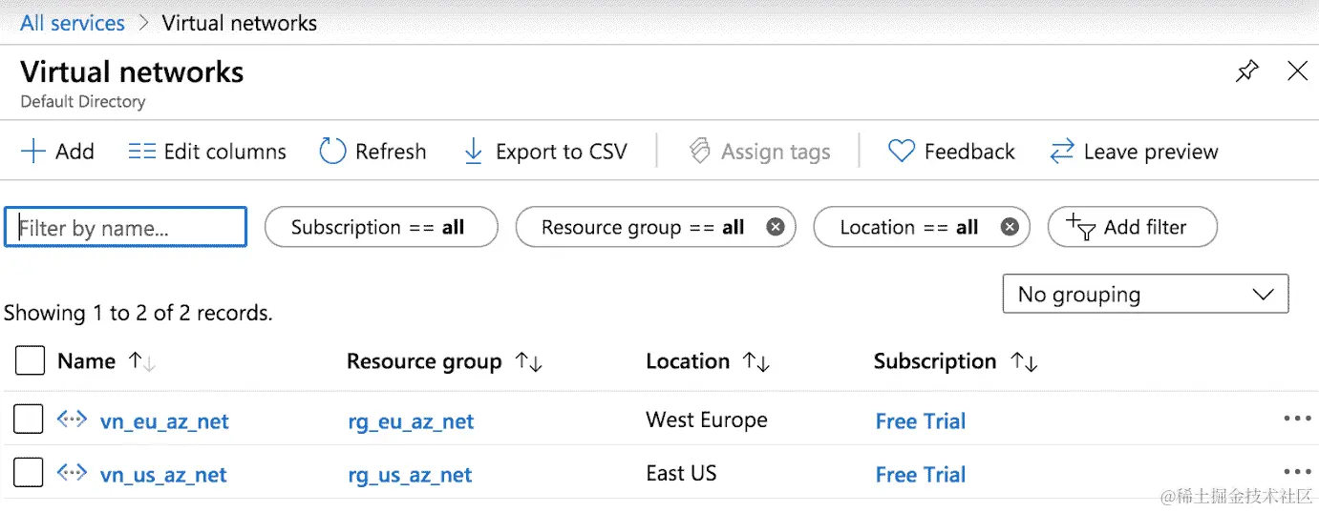The height and width of the screenshot is (512, 1319).
Task: Sort by Subscription column arrows
Action: point(1024,361)
